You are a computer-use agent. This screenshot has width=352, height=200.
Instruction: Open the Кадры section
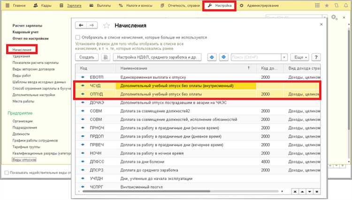click(x=42, y=5)
